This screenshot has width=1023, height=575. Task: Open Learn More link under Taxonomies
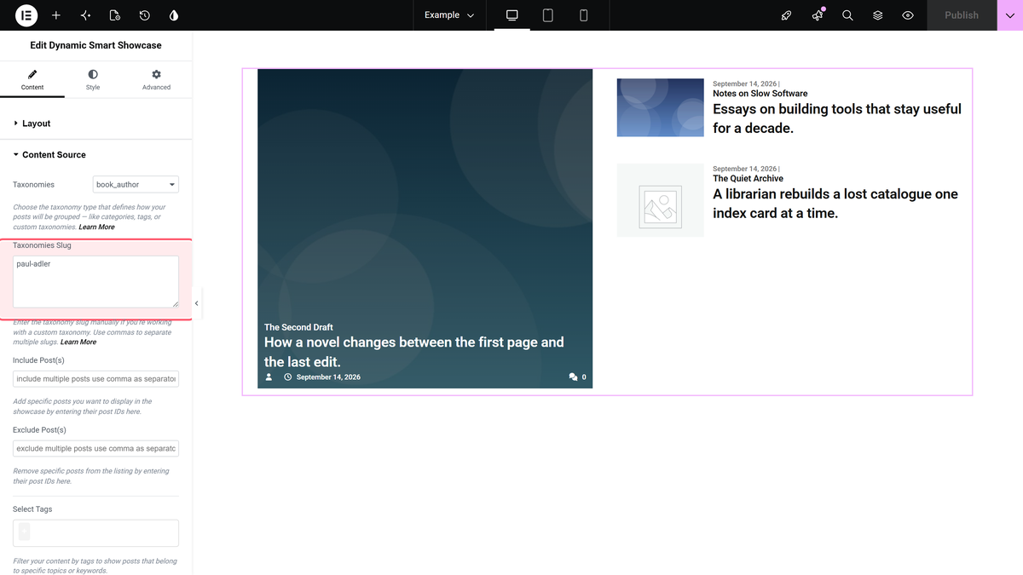96,227
